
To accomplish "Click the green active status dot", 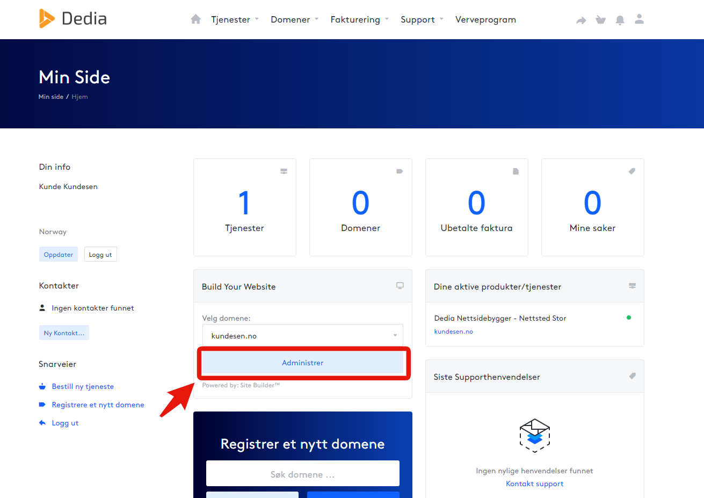I will (629, 317).
